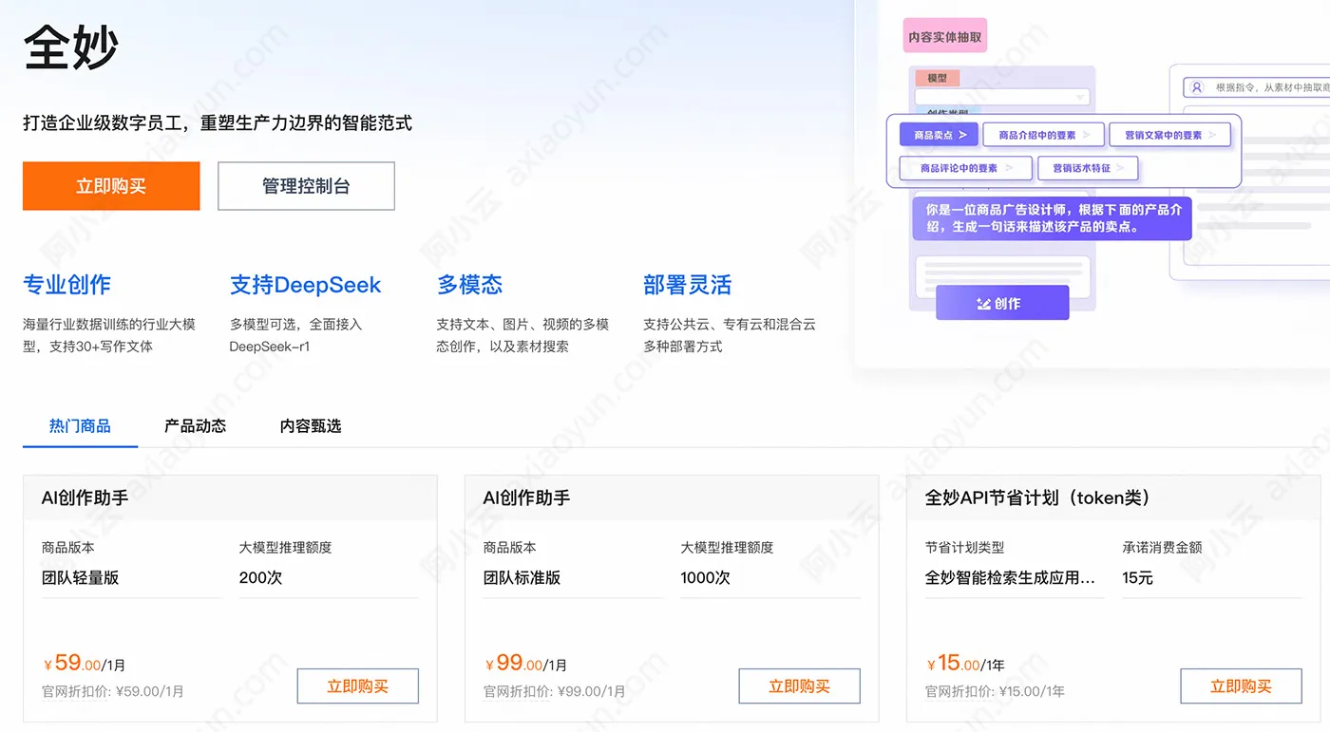The image size is (1330, 732).
Task: Buy the 团队轻量版 plan with 立即购买
Action: [x=358, y=686]
